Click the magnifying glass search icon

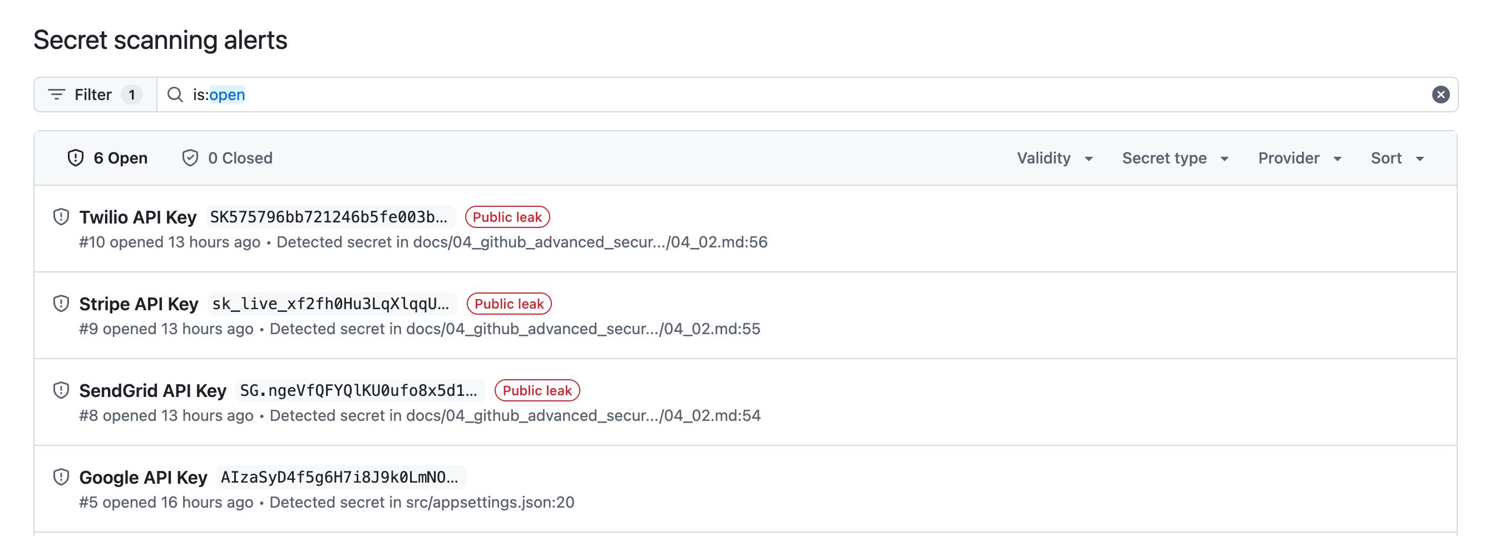tap(175, 95)
